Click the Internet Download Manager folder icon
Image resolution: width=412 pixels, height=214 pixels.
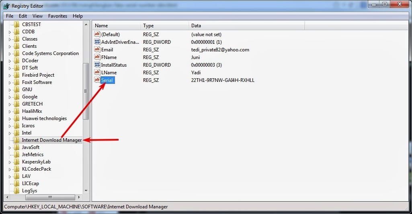tap(16, 140)
